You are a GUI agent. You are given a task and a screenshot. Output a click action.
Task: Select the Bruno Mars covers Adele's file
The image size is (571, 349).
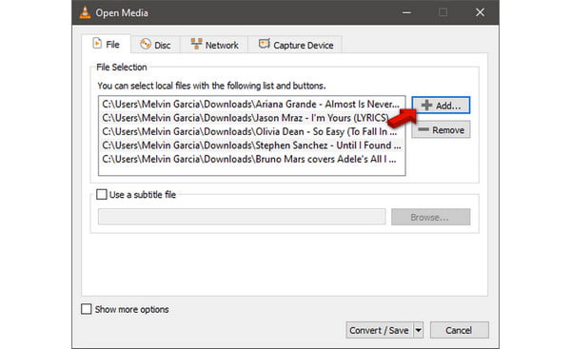251,160
